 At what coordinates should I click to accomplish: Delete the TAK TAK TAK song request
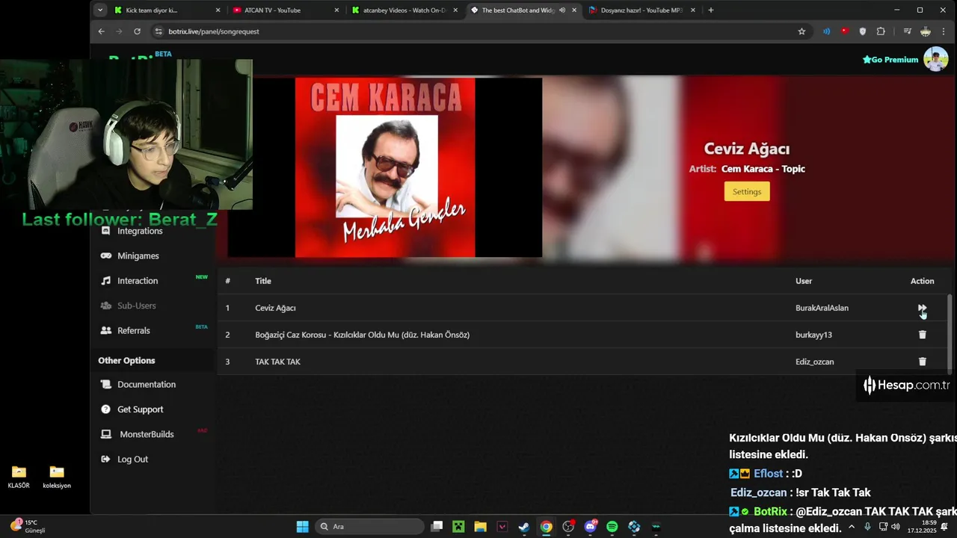[x=922, y=362]
